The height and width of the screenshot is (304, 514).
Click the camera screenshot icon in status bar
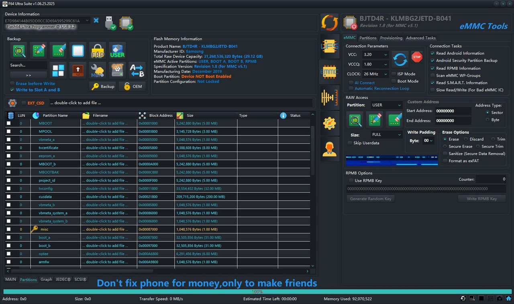pyautogui.click(x=499, y=298)
